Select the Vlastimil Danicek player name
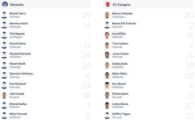The image size is (195, 120). point(20,54)
